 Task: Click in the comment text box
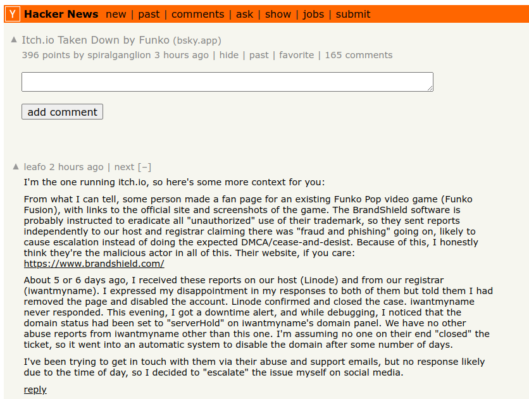[227, 82]
